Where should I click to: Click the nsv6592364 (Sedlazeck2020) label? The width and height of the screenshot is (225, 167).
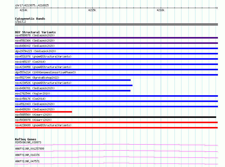pyautogui.click(x=35, y=41)
